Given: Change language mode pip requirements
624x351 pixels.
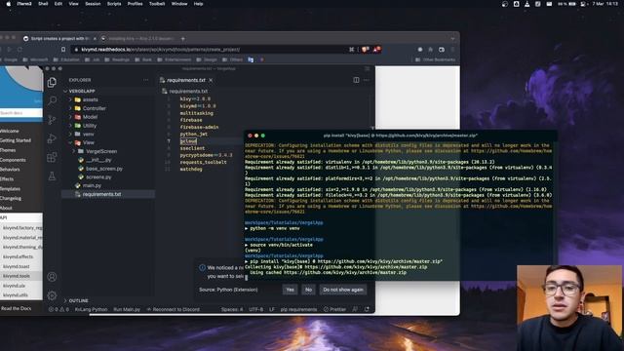Looking at the screenshot, I should pos(299,309).
